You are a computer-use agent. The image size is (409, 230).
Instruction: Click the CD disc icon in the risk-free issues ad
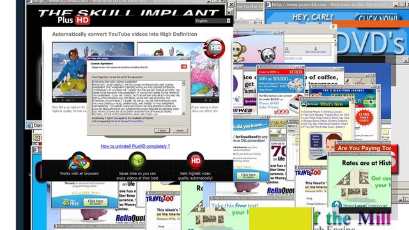[370, 102]
